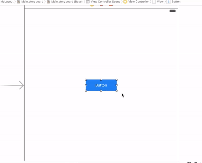Click the first Main.storyboard breadcrumb label
This screenshot has height=163, width=202.
[32, 2]
